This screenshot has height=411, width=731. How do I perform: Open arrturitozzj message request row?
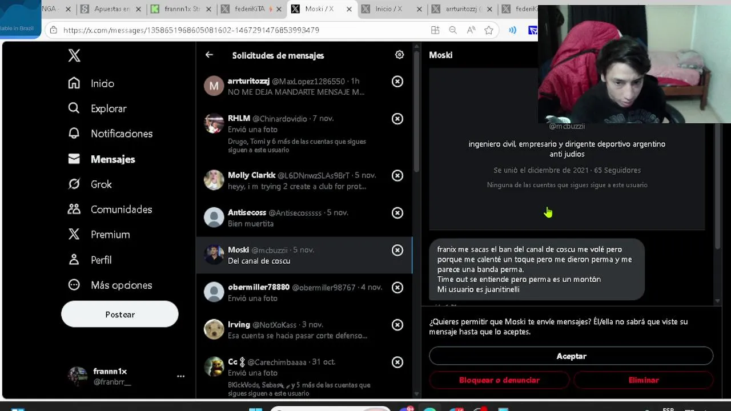pos(304,87)
